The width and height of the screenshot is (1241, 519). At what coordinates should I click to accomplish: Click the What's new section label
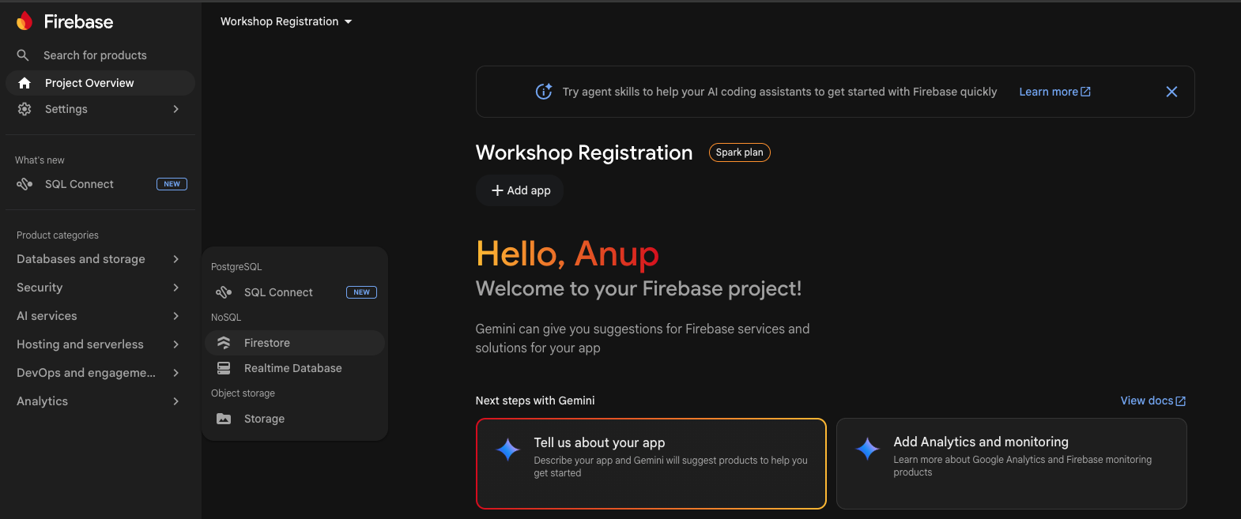[40, 160]
